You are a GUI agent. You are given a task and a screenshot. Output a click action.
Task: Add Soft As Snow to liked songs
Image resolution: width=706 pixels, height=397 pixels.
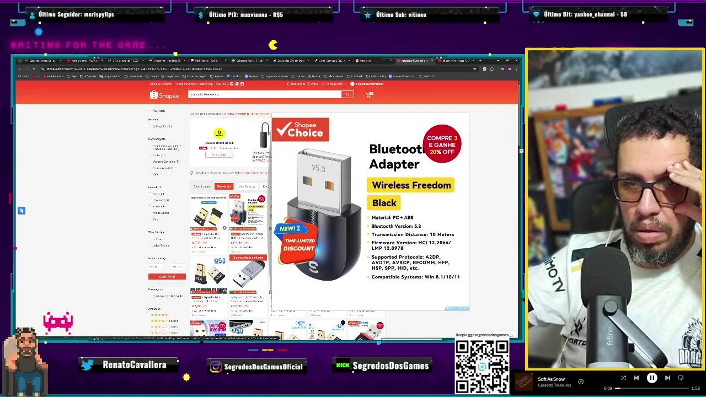point(581,382)
